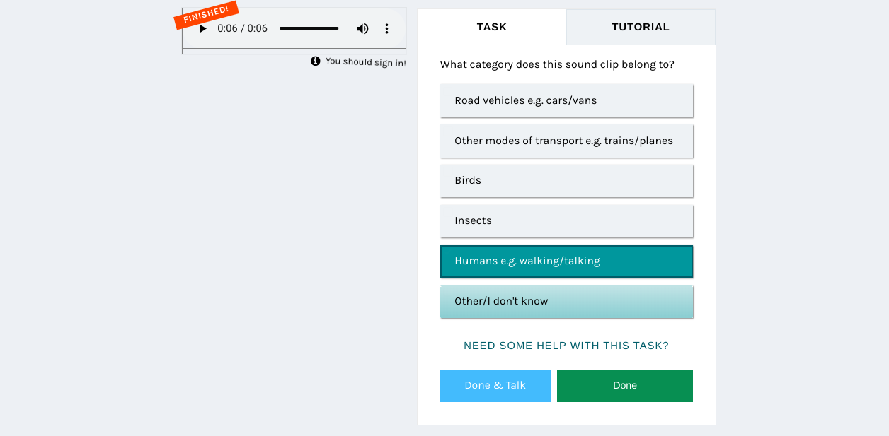Choose Road vehicles e.g. cars/vans
This screenshot has height=436, width=889.
coord(566,100)
